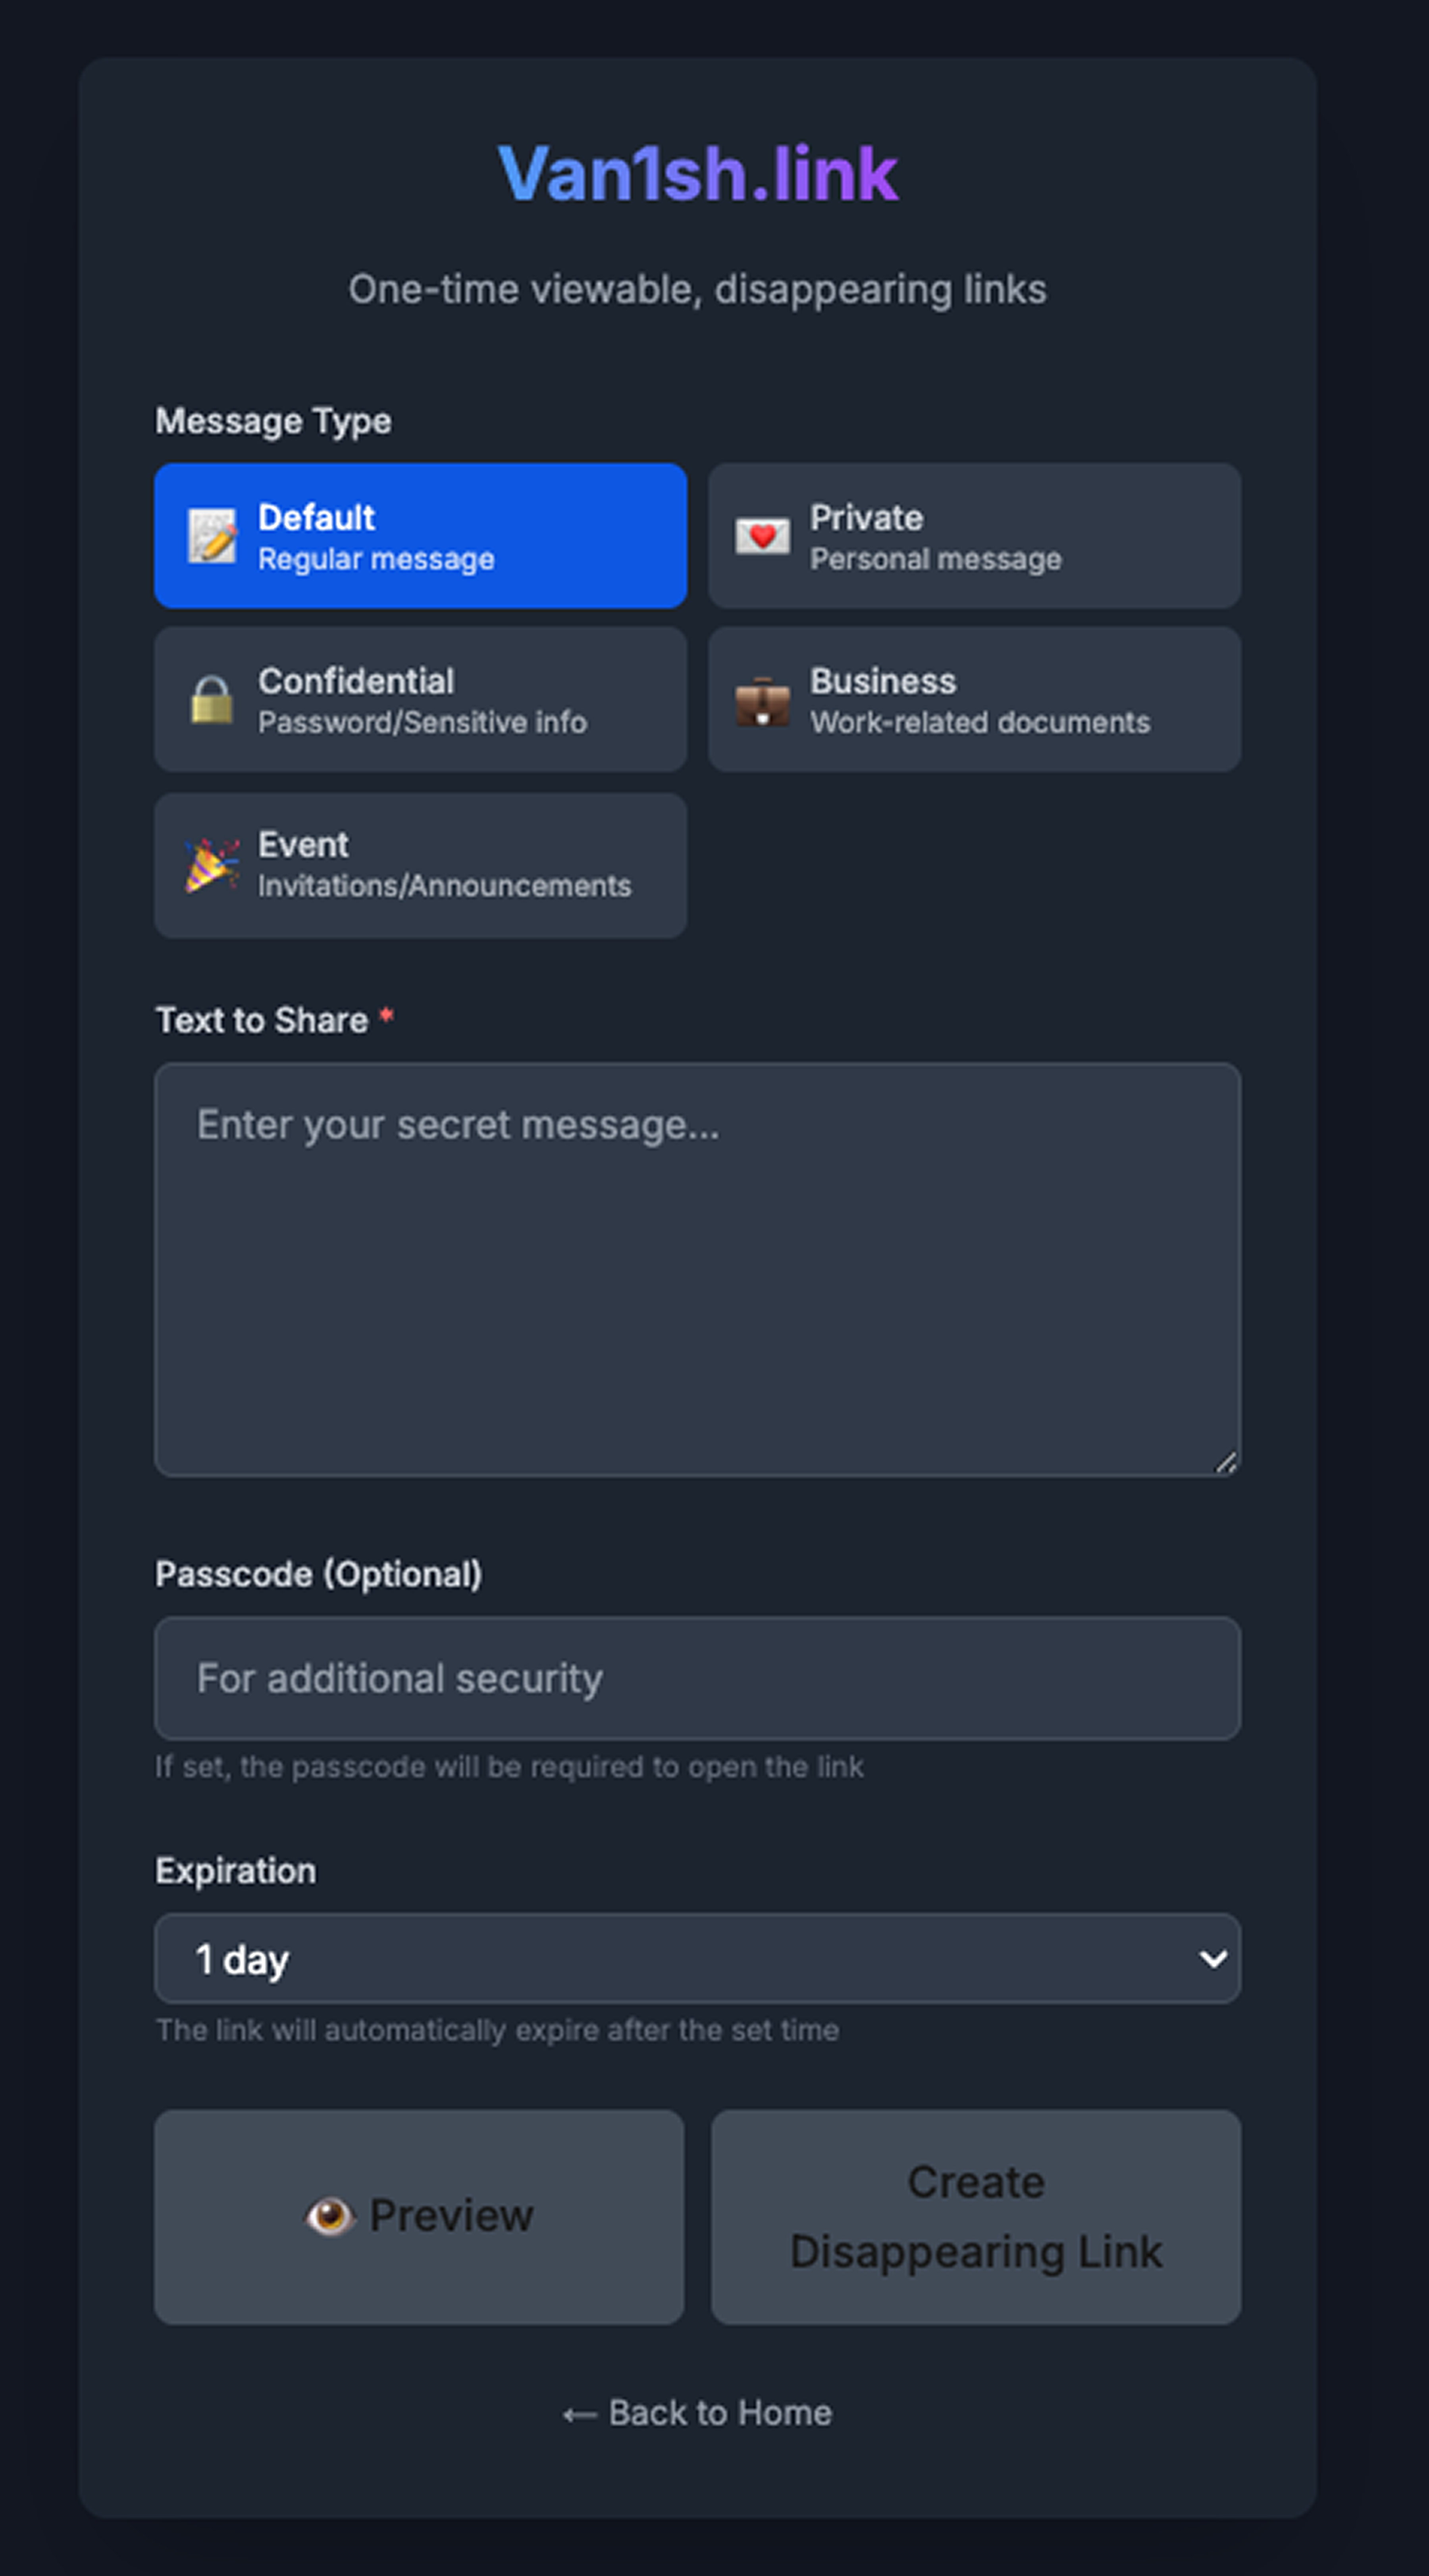Open the Expiration dropdown showing 1 day
The width and height of the screenshot is (1429, 2576).
(697, 1958)
